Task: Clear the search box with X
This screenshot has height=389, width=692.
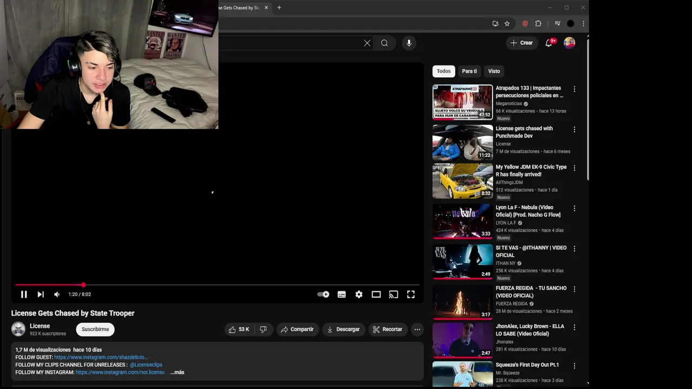Action: point(367,43)
